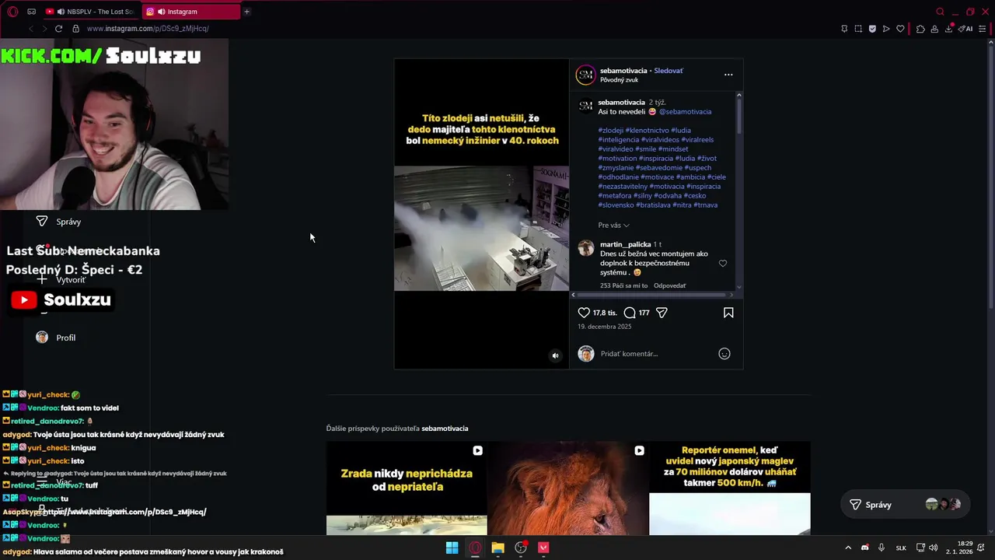Open GX Corner gamepad icon
Screen dimensions: 995x560
(x=32, y=12)
